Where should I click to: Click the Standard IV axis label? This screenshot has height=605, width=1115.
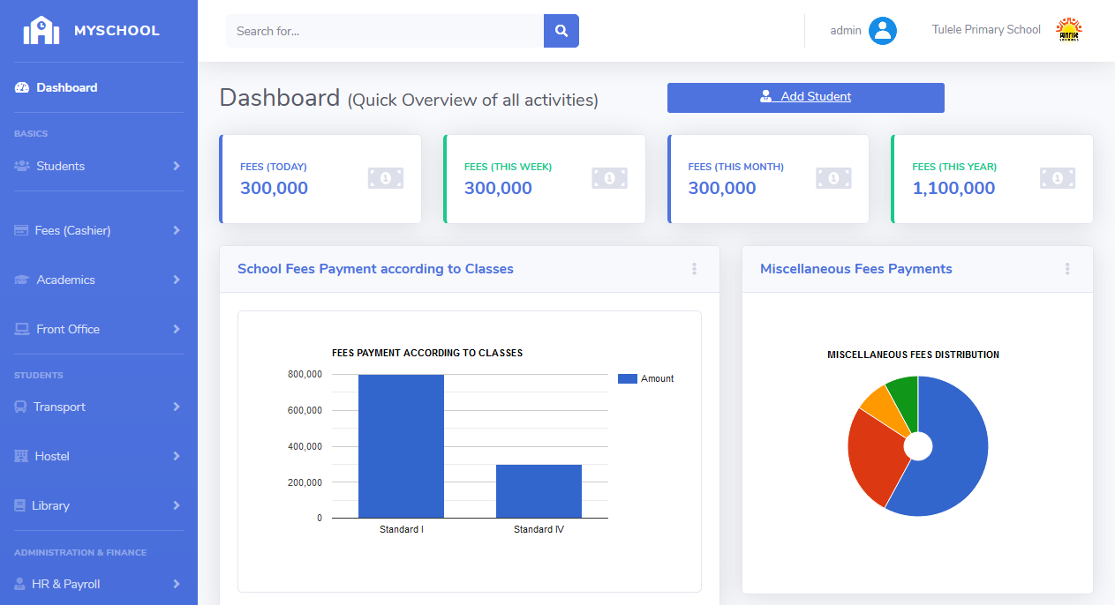click(539, 529)
